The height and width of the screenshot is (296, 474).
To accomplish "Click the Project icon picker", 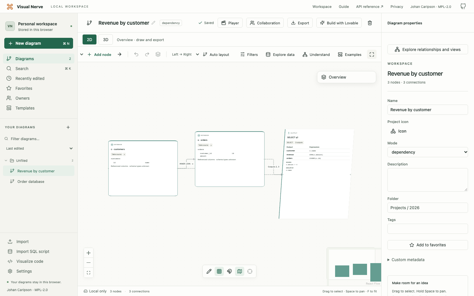I will 398,131.
